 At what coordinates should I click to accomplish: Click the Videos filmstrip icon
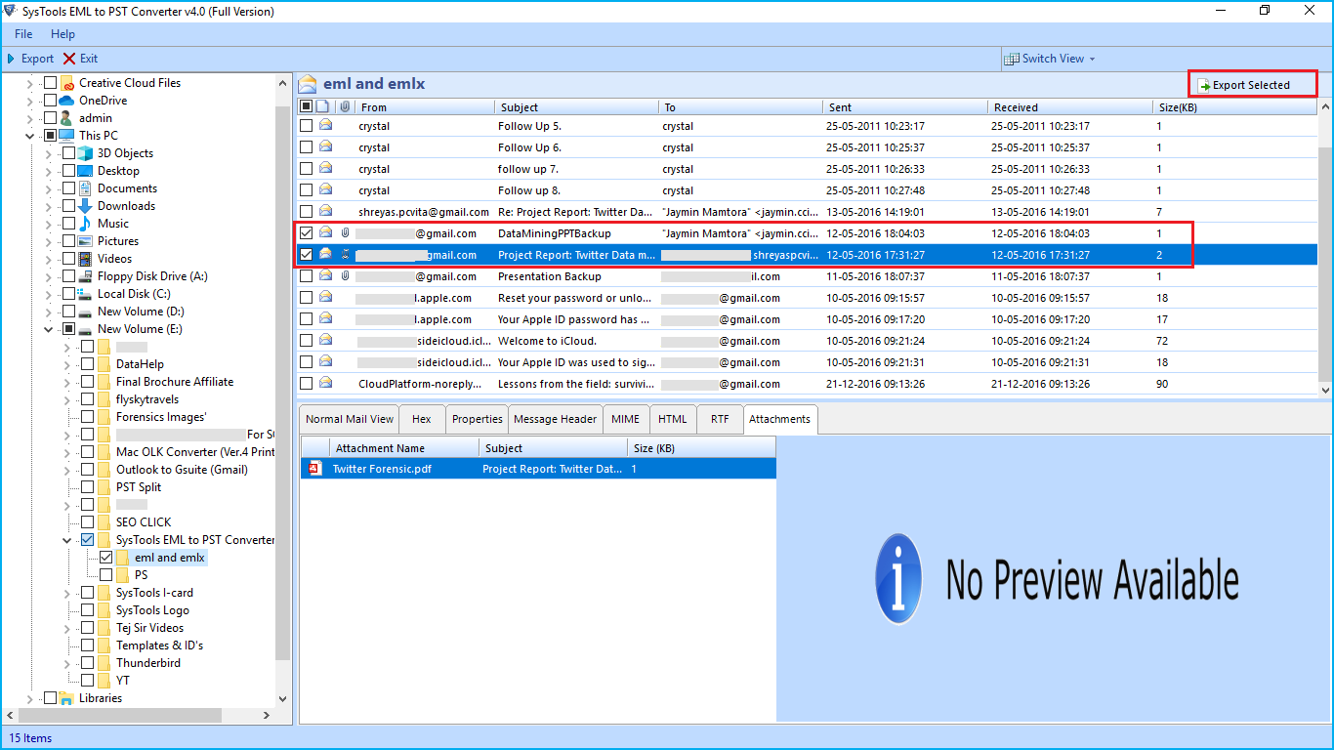pyautogui.click(x=86, y=259)
